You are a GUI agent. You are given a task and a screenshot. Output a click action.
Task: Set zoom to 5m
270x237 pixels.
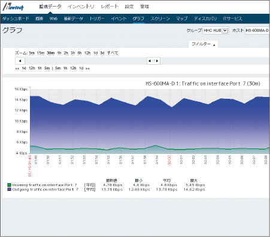tap(32, 53)
